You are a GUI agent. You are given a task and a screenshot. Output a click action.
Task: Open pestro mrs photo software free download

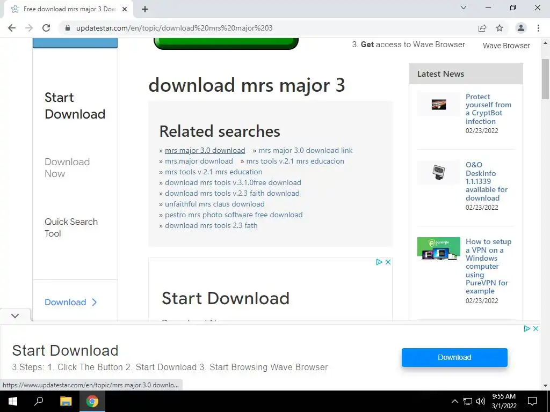click(x=234, y=215)
